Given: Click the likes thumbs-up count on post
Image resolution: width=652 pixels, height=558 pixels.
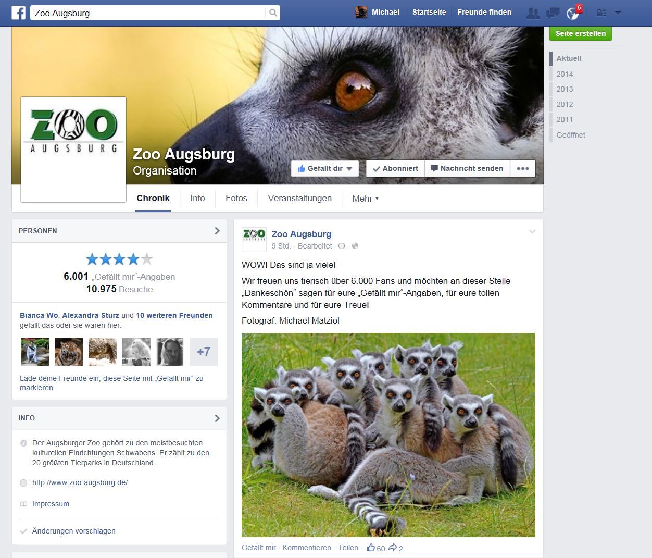Looking at the screenshot, I should (x=375, y=548).
